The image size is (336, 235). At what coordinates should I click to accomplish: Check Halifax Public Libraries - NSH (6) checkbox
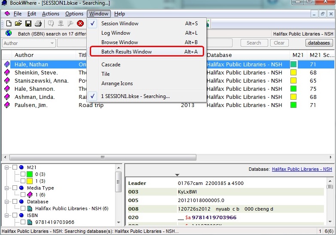coord(23,208)
